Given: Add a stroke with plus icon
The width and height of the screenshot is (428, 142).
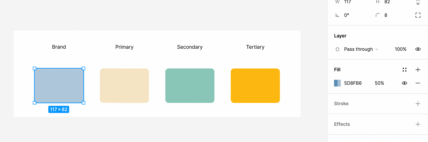Looking at the screenshot, I should tap(418, 104).
